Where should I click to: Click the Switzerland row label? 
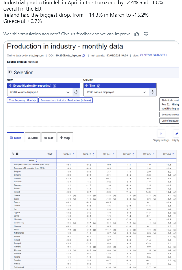pyautogui.click(x=19, y=267)
